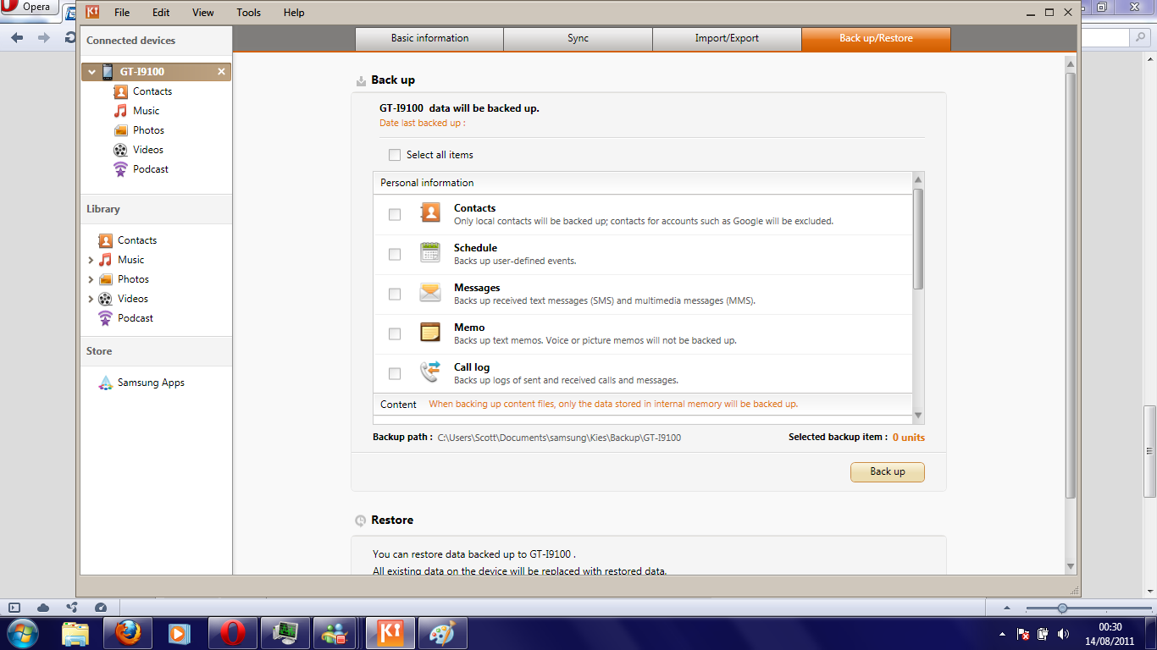Check the Messages backup checkbox
The image size is (1157, 650).
click(x=395, y=295)
